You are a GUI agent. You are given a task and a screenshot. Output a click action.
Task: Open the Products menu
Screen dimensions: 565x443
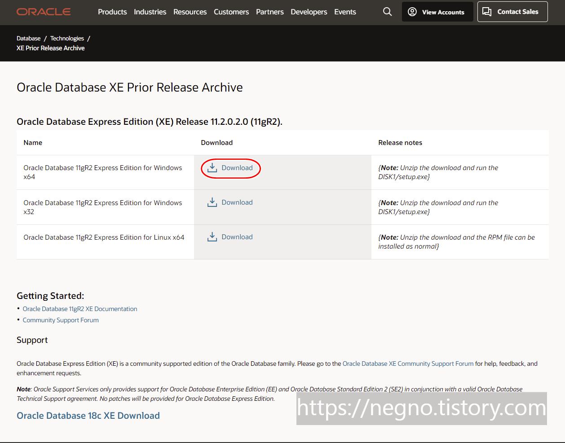tap(112, 12)
